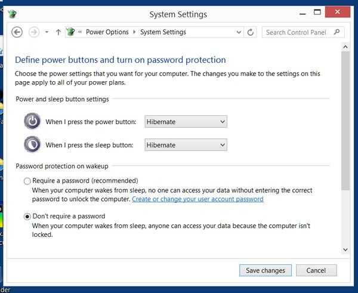Click the System Settings title bar icon
The height and width of the screenshot is (293, 358).
13,14
